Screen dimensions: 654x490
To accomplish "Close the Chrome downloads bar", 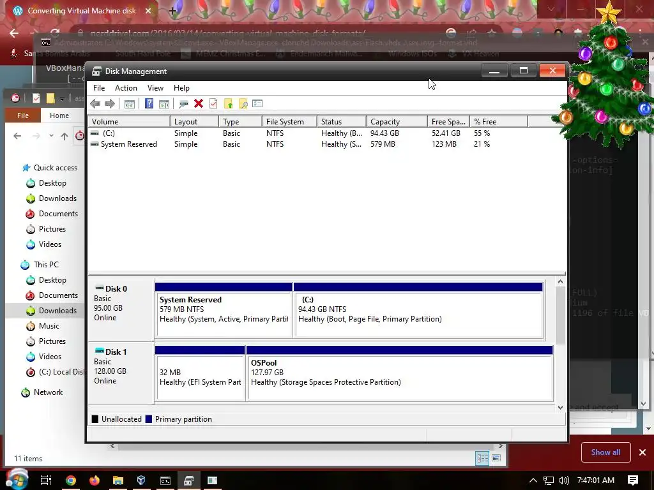I will pyautogui.click(x=643, y=452).
